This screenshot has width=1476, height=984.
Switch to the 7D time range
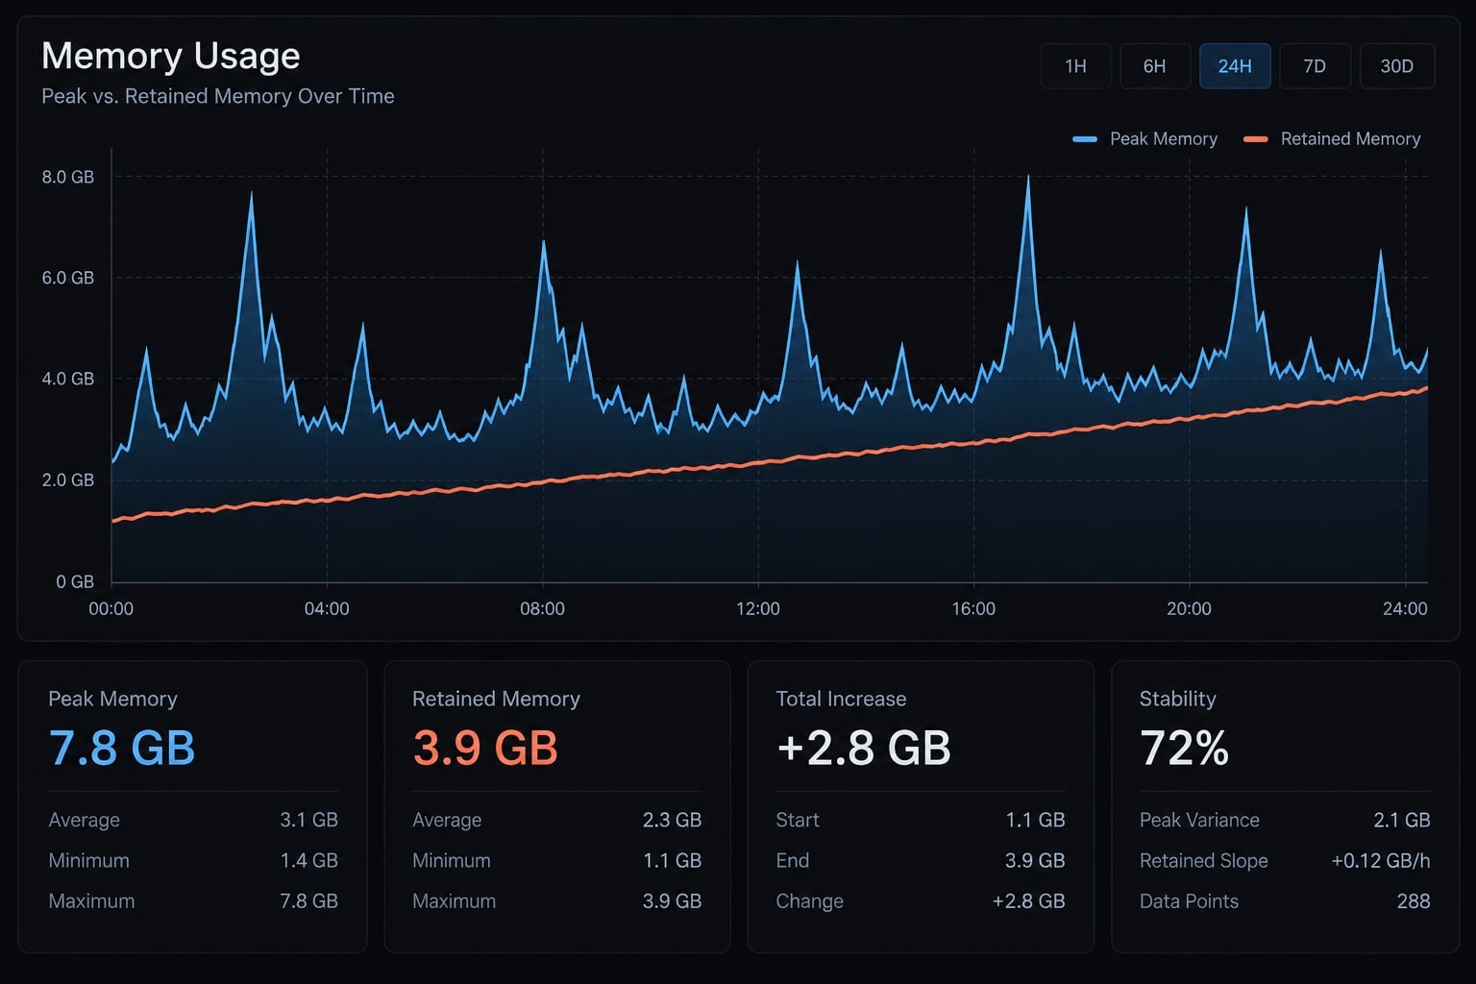(x=1315, y=66)
